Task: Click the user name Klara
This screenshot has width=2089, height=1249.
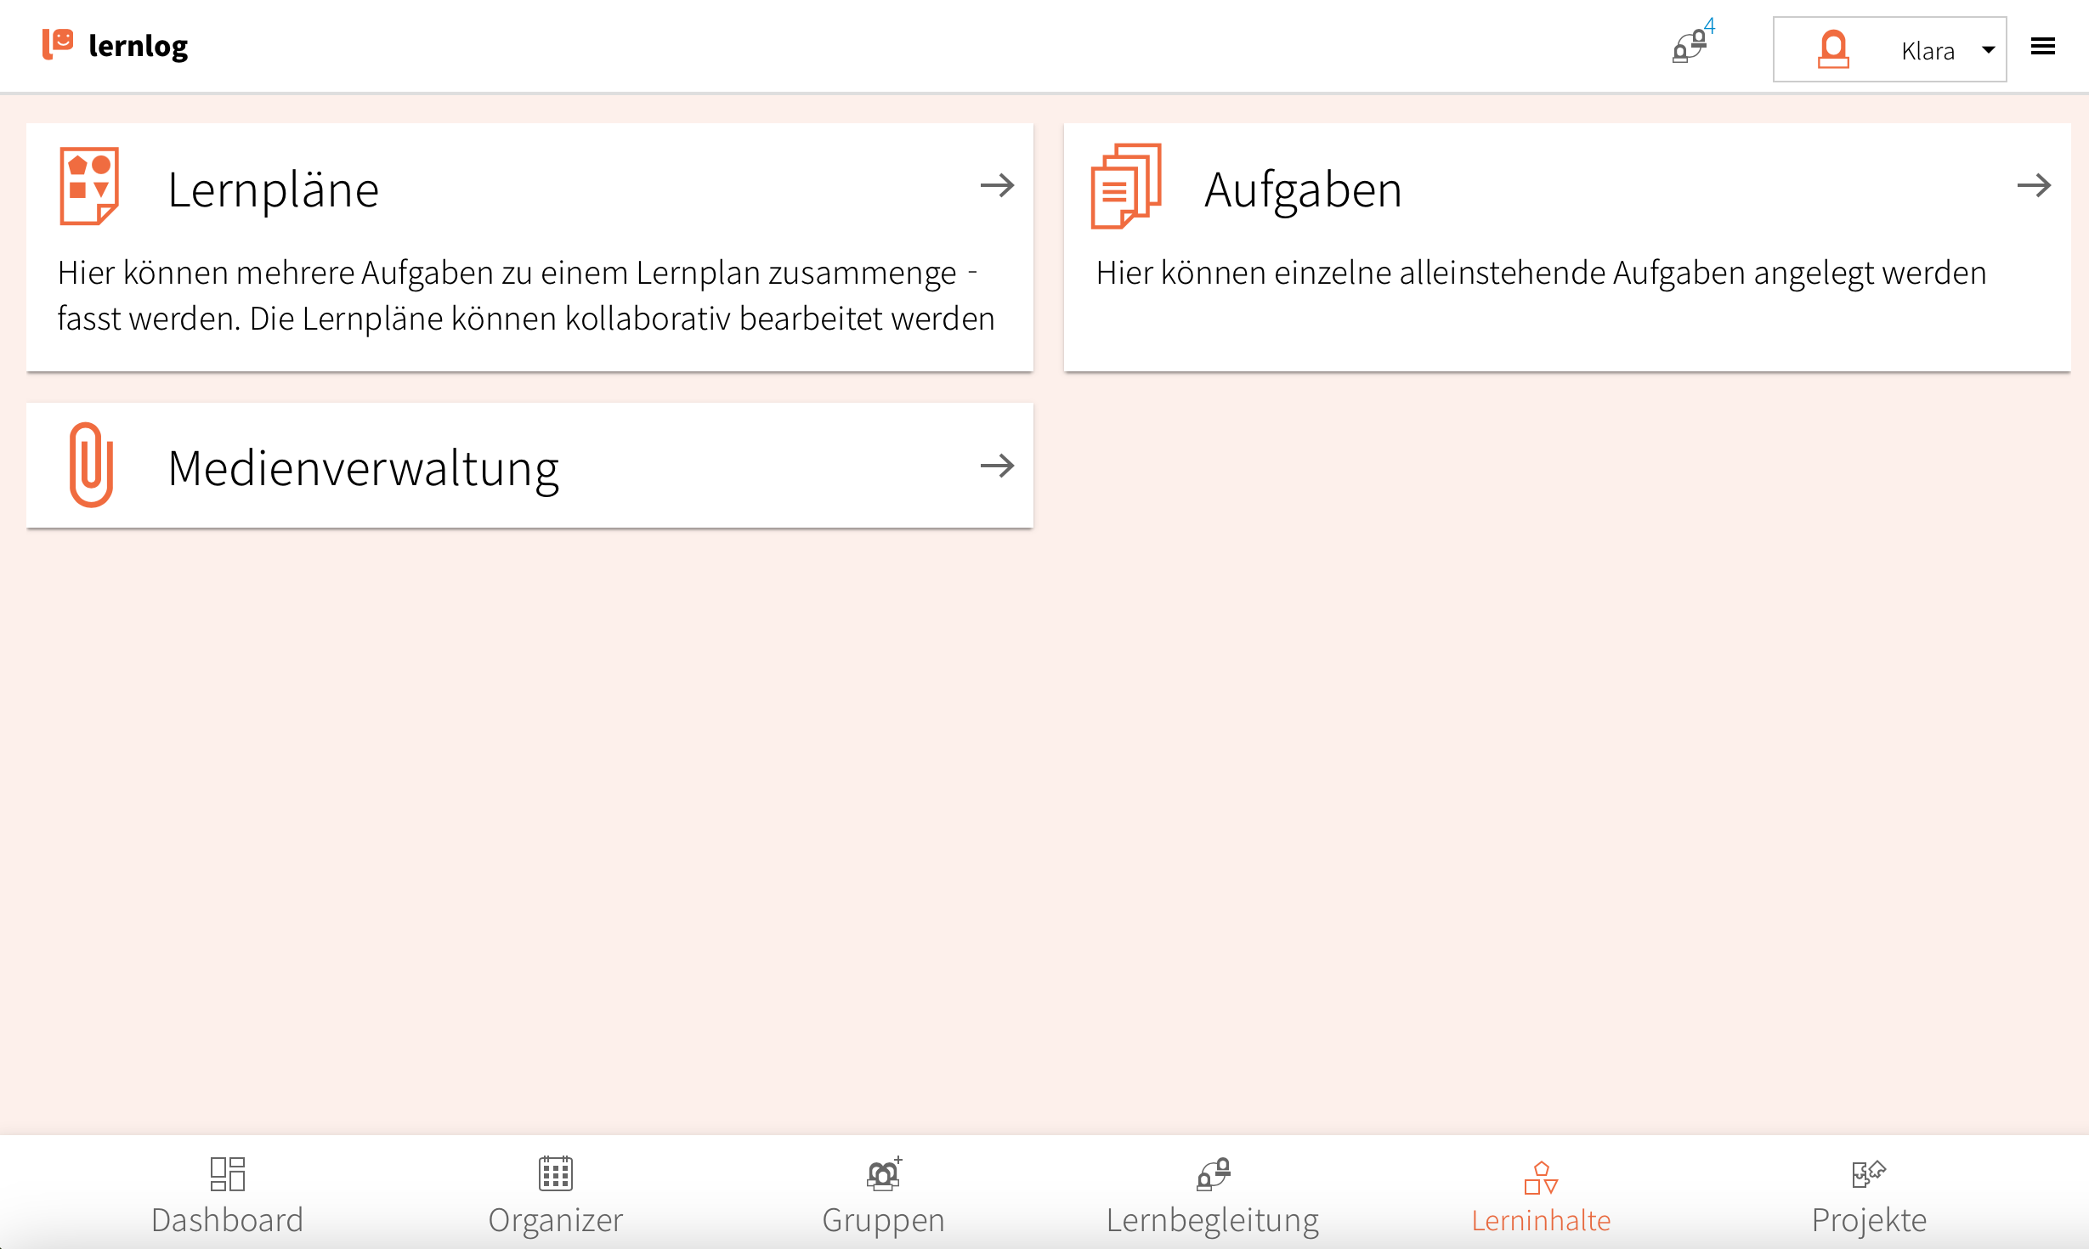Action: [x=1928, y=51]
